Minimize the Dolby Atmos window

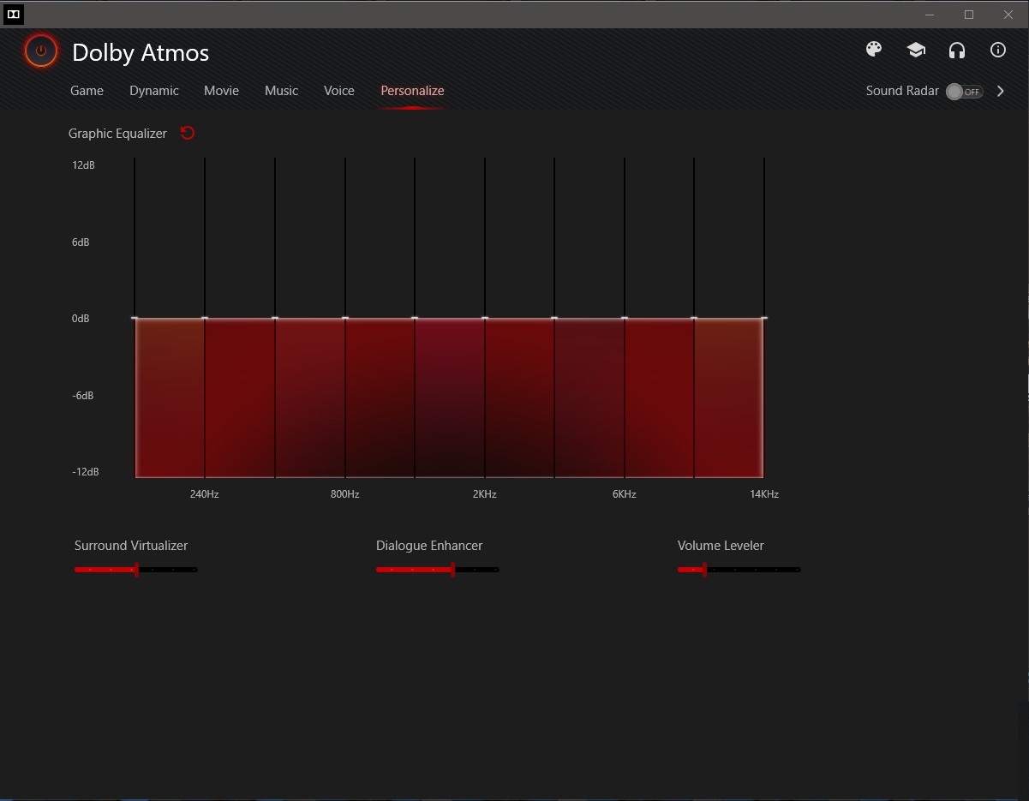pos(930,15)
